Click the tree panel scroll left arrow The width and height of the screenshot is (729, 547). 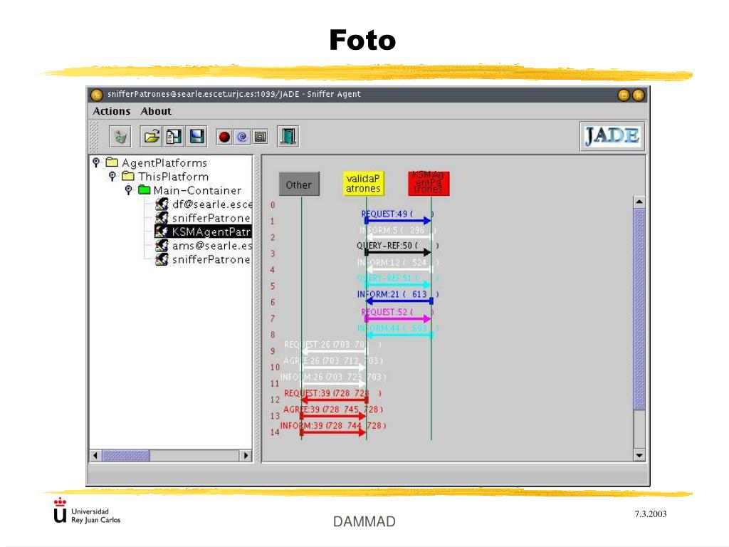coord(95,455)
